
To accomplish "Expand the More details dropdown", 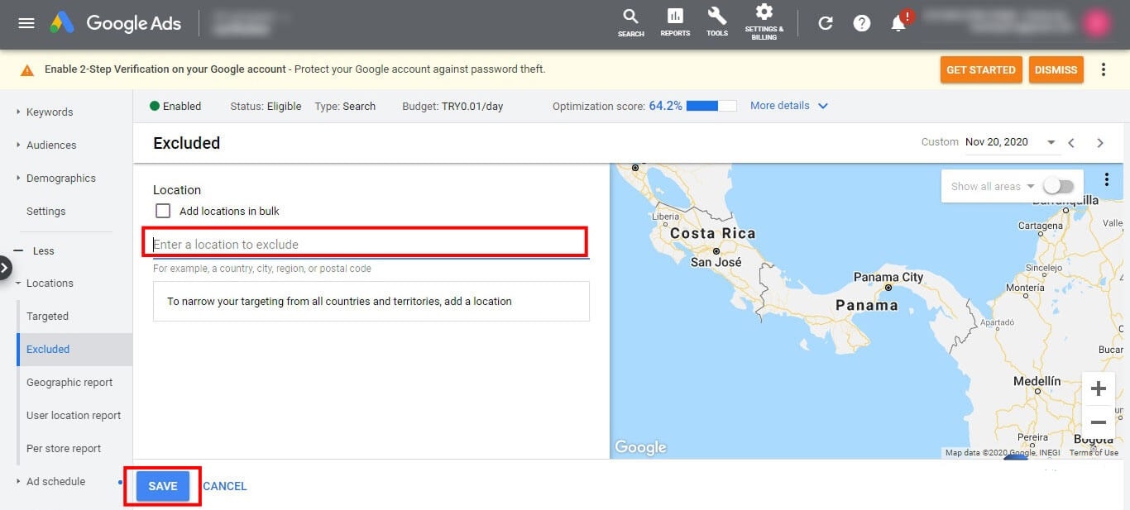I will click(788, 106).
